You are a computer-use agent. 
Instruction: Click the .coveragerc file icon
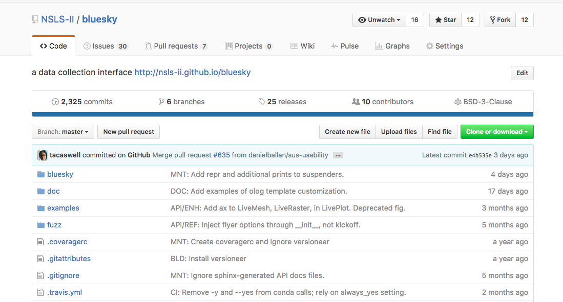point(41,242)
